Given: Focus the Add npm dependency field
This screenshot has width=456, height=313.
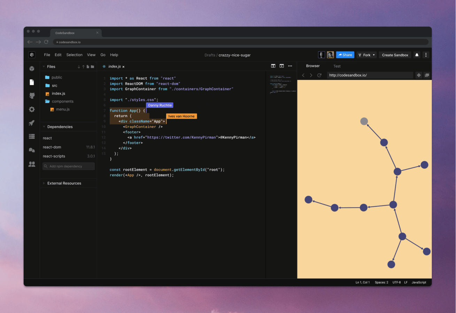Looking at the screenshot, I should [69, 166].
